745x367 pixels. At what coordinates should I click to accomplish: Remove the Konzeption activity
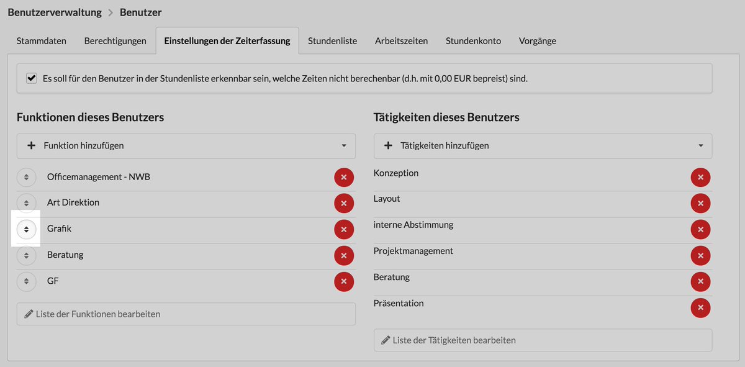click(700, 178)
